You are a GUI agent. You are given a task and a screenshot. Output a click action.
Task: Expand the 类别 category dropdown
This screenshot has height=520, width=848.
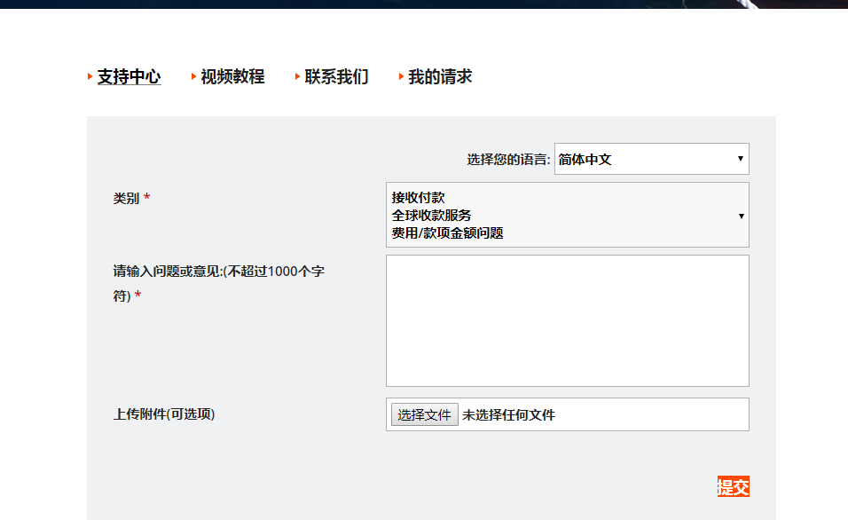click(x=568, y=215)
